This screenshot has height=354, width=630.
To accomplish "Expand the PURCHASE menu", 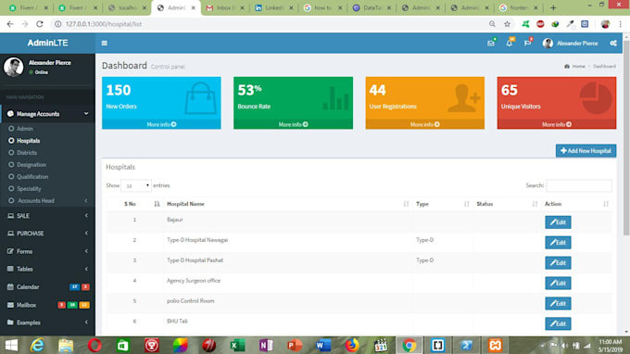I will [47, 234].
